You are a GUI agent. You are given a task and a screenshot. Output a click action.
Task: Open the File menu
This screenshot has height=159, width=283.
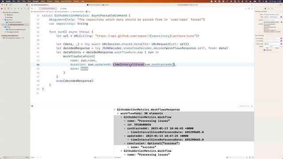point(14,1)
